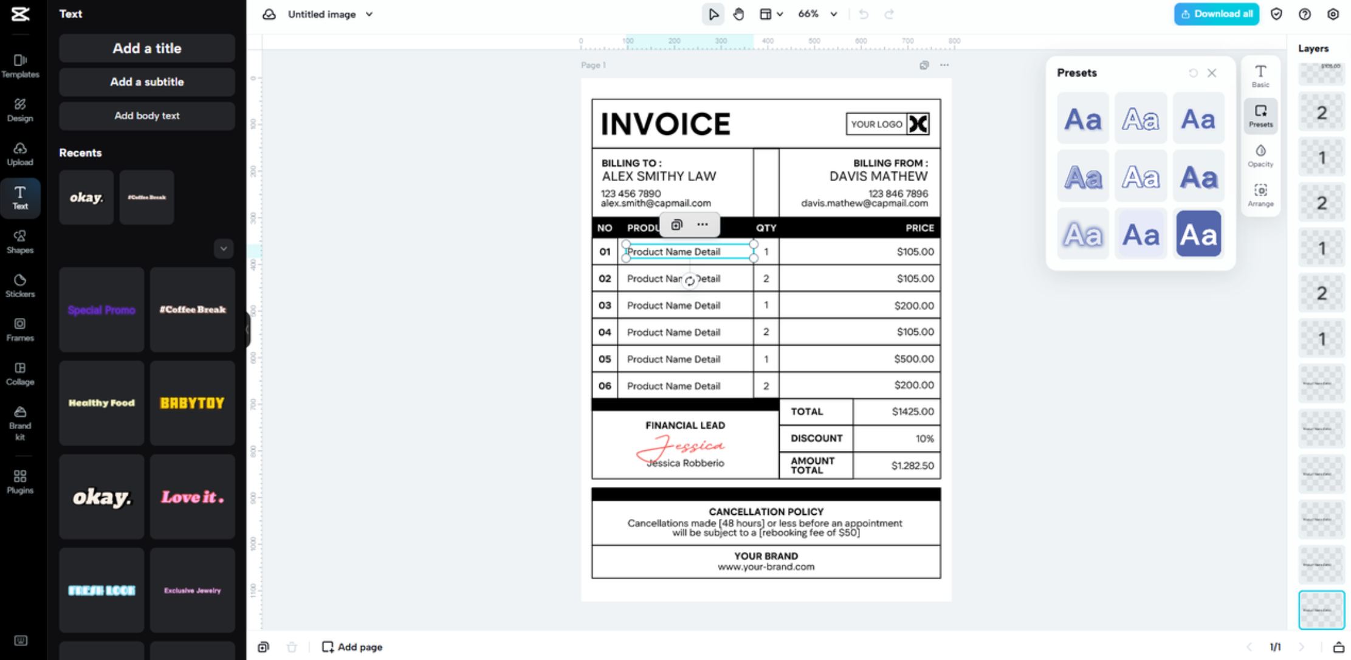Close the Presets panel
Image resolution: width=1351 pixels, height=660 pixels.
1212,73
